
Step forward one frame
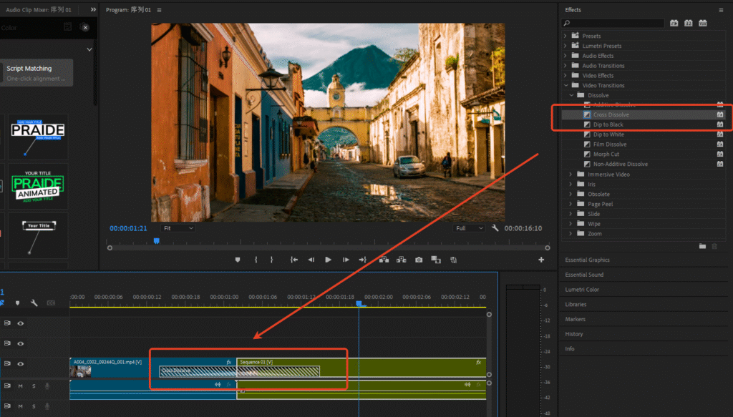pyautogui.click(x=346, y=260)
